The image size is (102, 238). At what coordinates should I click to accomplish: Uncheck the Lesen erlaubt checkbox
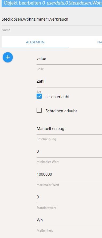pos(39,96)
